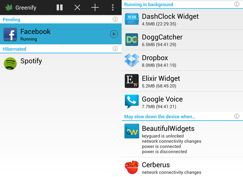Image resolution: width=243 pixels, height=177 pixels.
Task: Select the Google Voice name
Action: point(162,99)
